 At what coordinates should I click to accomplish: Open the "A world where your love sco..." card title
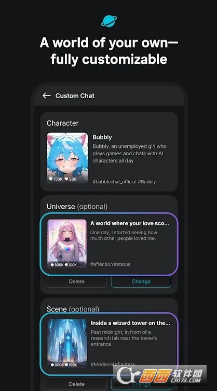coord(130,223)
